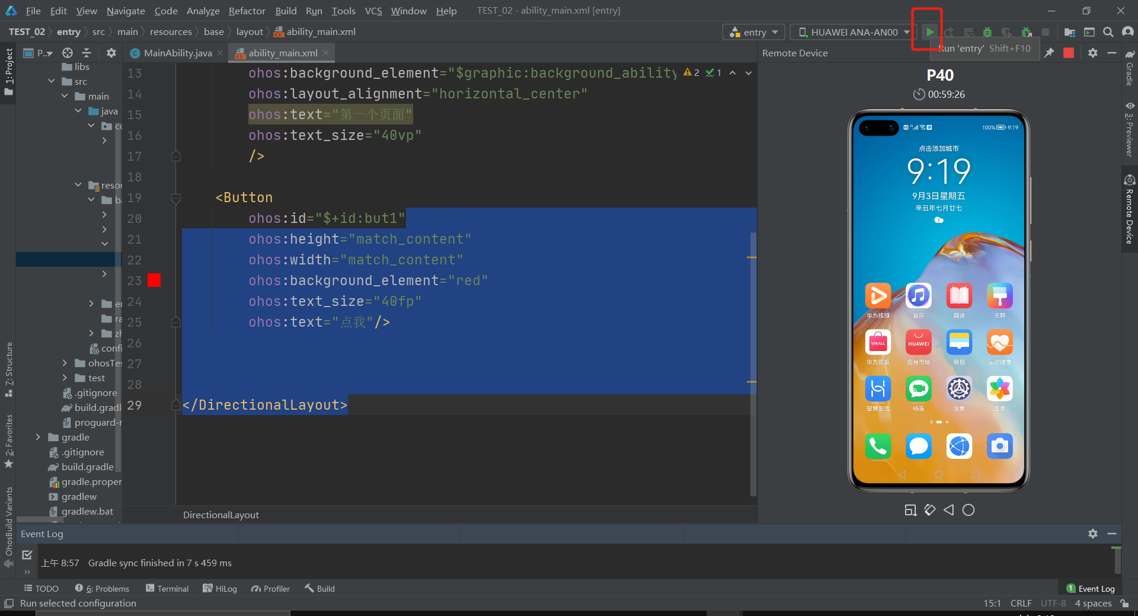Collapse the src folder in the tree
This screenshot has width=1138, height=616.
pyautogui.click(x=52, y=81)
